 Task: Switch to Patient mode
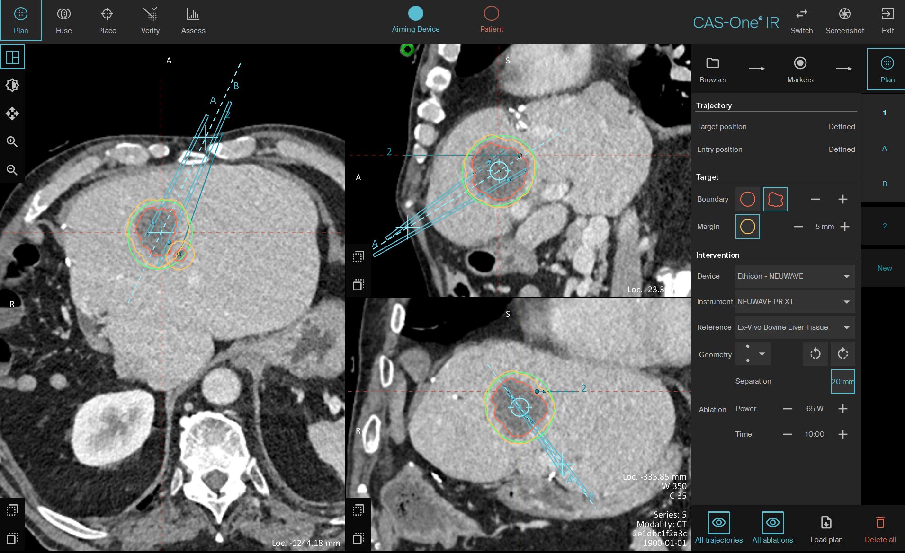pyautogui.click(x=491, y=19)
